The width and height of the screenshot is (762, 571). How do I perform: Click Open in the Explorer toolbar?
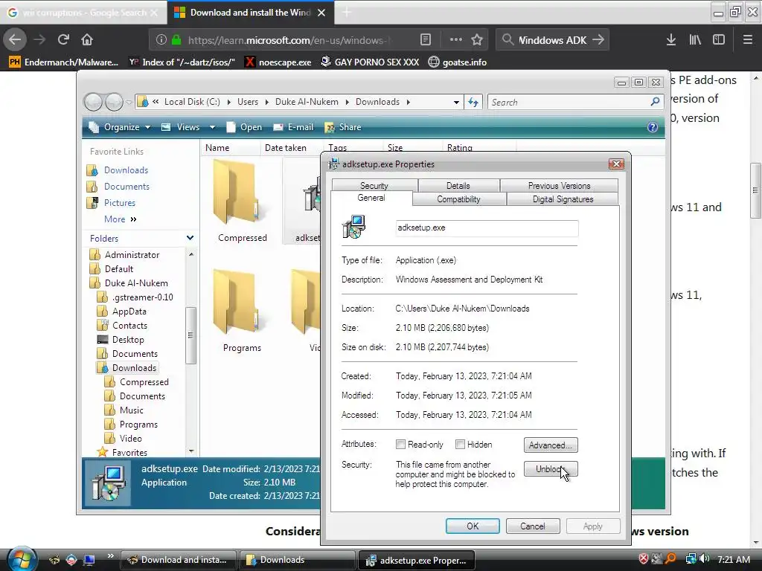pyautogui.click(x=244, y=127)
